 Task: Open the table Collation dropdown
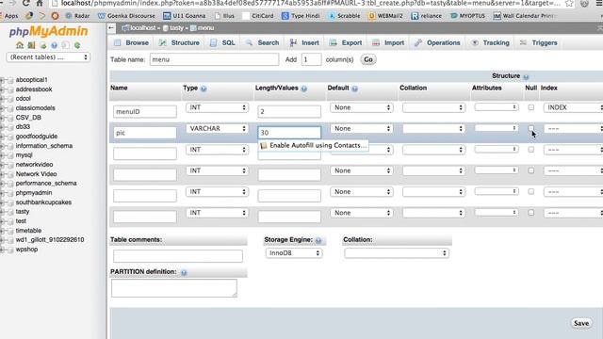[x=397, y=253]
